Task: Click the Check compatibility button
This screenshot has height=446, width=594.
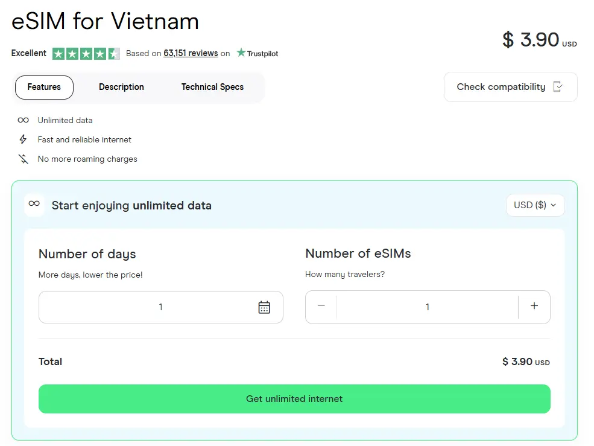Action: point(510,87)
